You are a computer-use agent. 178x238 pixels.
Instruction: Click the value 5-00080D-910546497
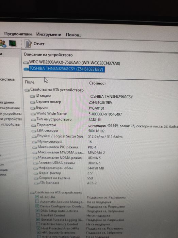pyautogui.click(x=105, y=114)
